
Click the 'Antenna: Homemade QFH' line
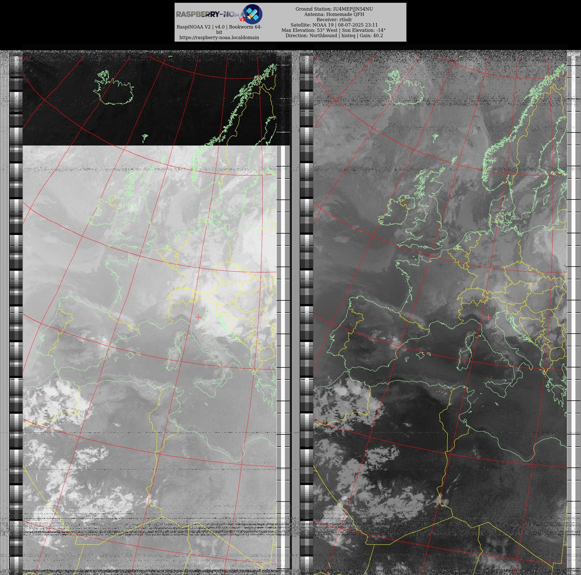coord(334,15)
